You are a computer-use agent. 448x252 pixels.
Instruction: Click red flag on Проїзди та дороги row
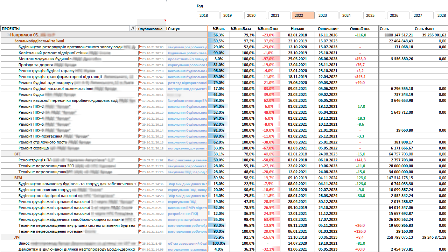140,65
